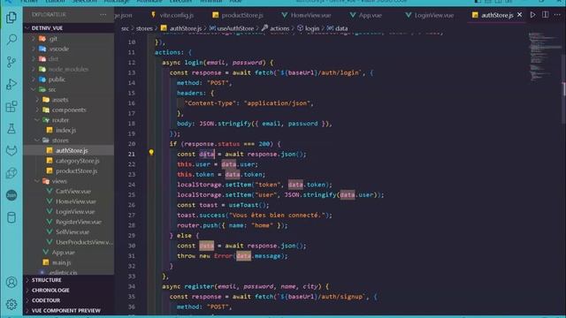Screen dimensions: 566x318
Task: Open editor more actions menu
Action: 557,15
